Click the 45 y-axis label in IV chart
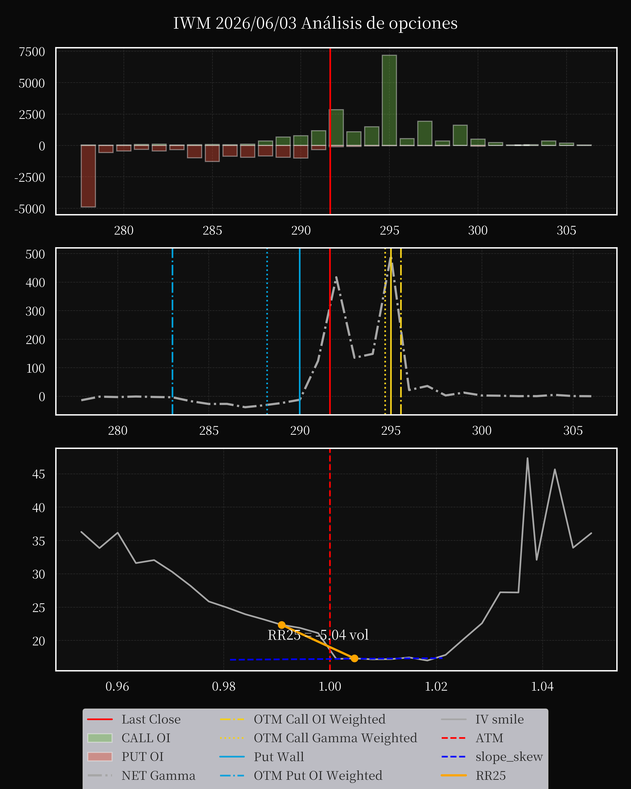 tap(38, 474)
